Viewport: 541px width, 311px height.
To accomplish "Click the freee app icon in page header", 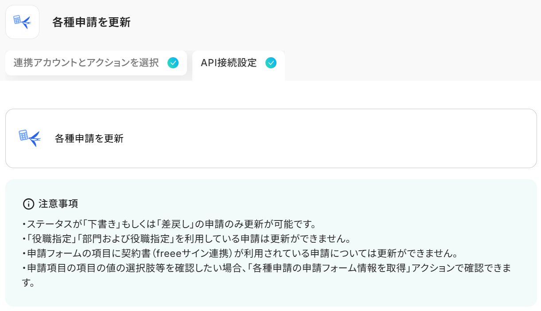I will [x=22, y=22].
